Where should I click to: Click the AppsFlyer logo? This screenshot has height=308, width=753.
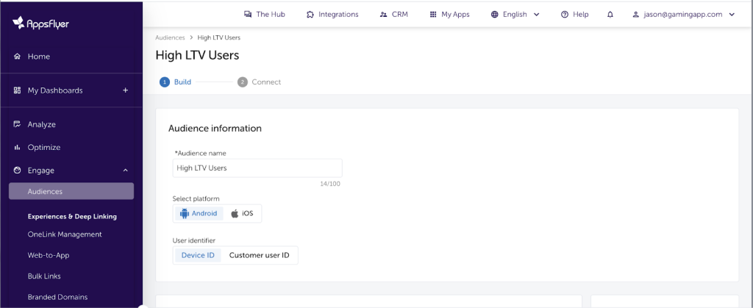41,23
